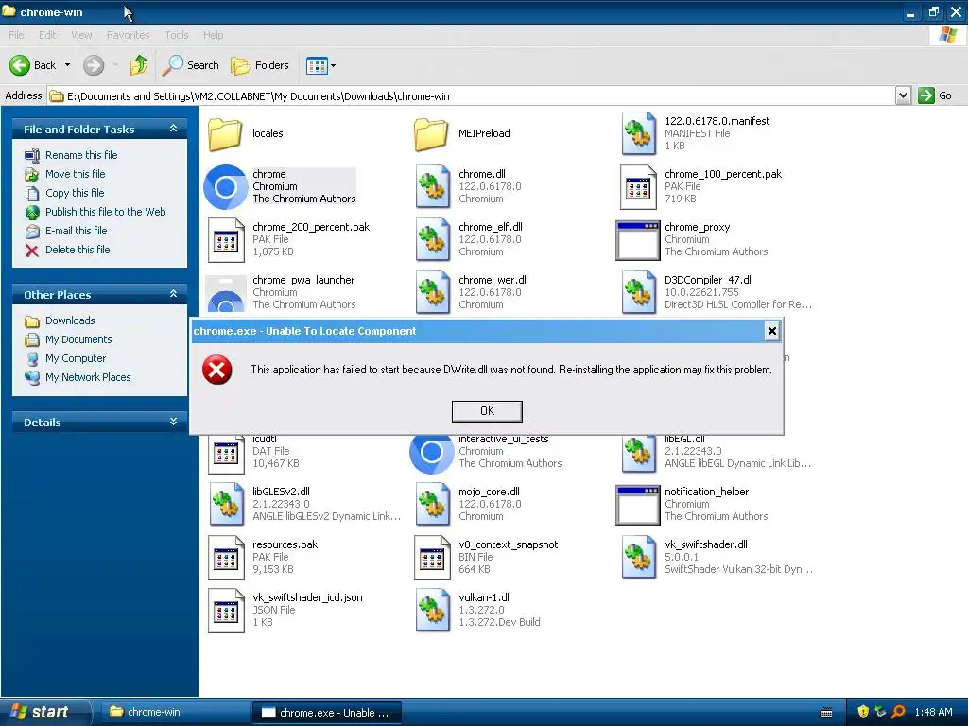This screenshot has height=726, width=968.
Task: Select the 122.0.6178.0.manifest file icon
Action: [x=638, y=133]
